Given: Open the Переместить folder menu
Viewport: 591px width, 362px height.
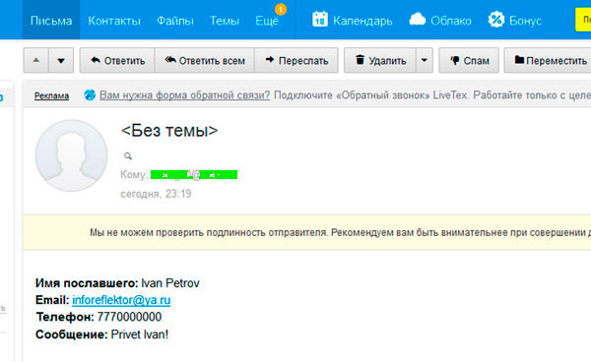Looking at the screenshot, I should [x=548, y=60].
